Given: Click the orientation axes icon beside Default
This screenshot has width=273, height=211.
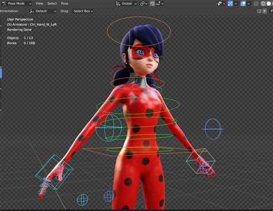Looking at the screenshot, I should click(x=32, y=11).
